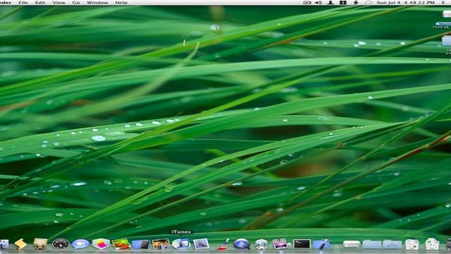
Task: Open the File menu
Action: (23, 3)
